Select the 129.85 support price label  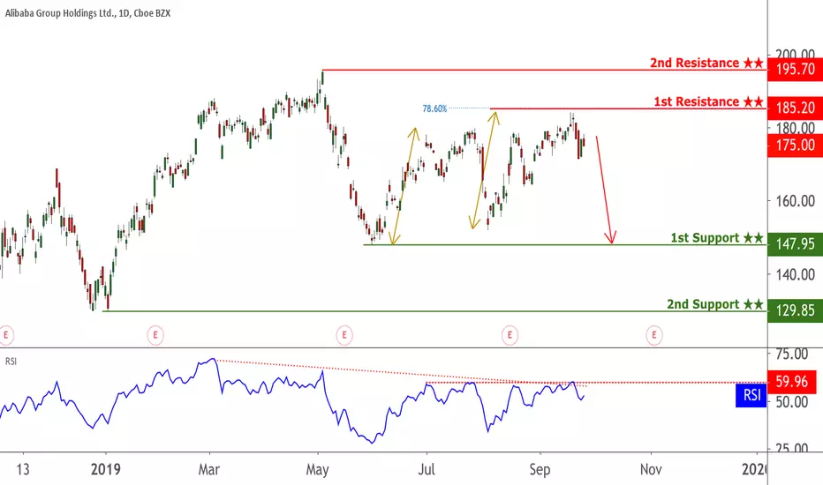pyautogui.click(x=795, y=310)
